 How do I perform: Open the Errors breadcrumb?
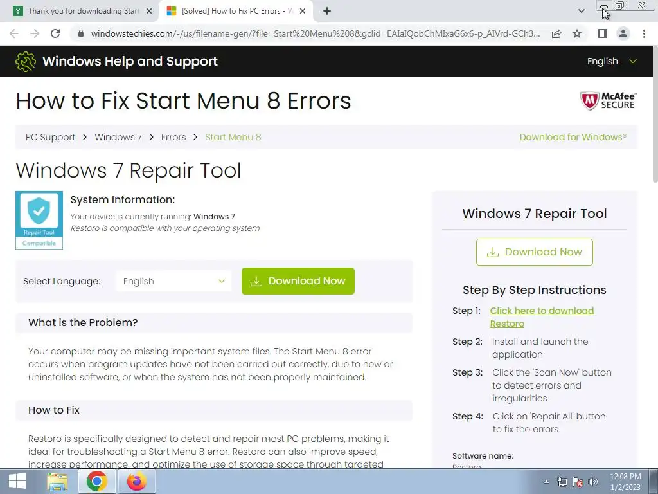pos(173,138)
